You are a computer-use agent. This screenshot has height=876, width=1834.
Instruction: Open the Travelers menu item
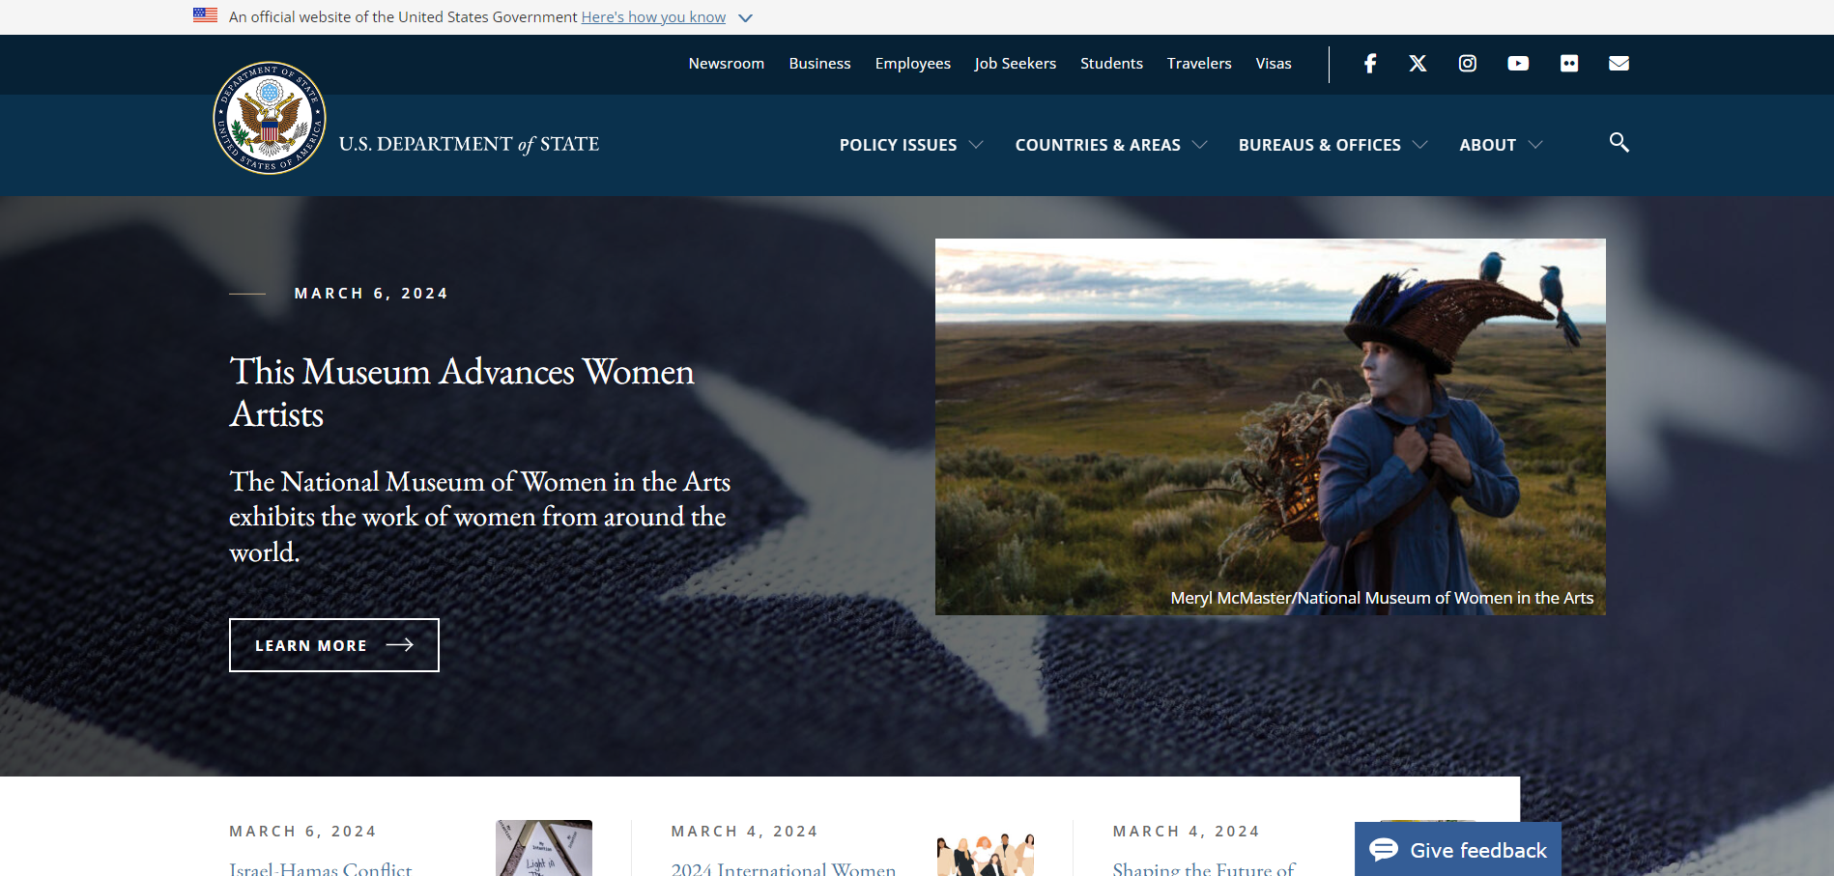click(x=1199, y=63)
